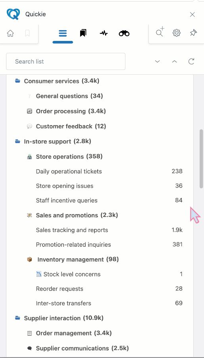Click the Search list input field
This screenshot has width=204, height=358.
click(x=65, y=62)
